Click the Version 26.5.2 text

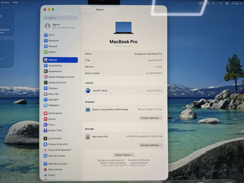click(154, 90)
